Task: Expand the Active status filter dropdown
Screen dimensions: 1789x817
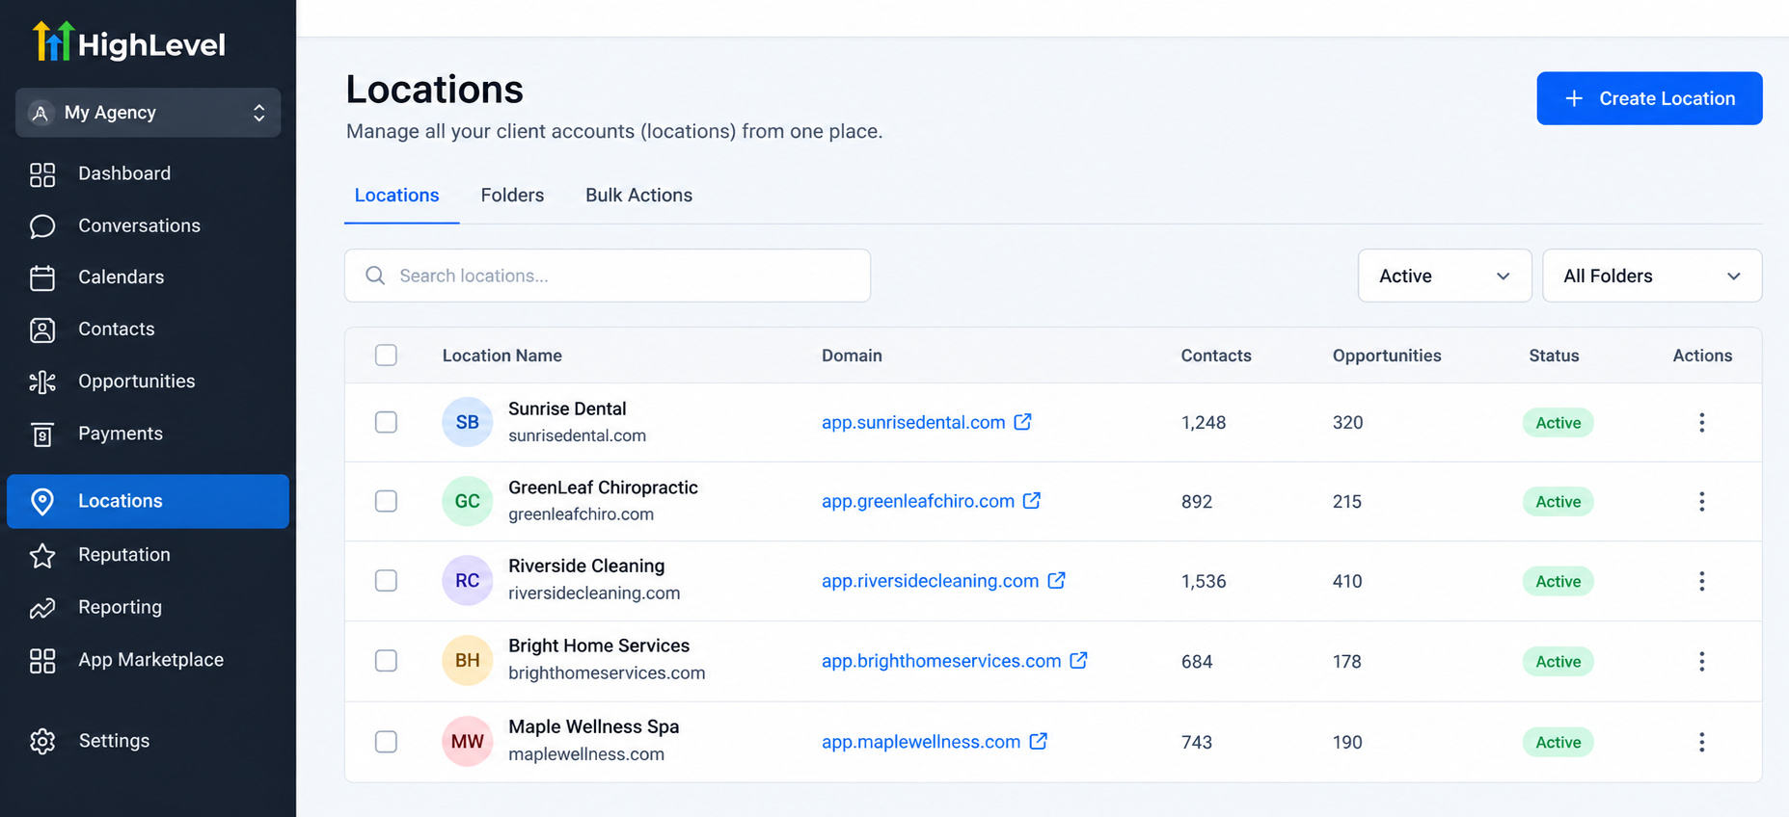Action: (1445, 276)
